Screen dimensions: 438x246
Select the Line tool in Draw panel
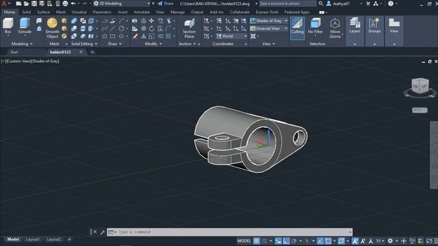pos(112,29)
